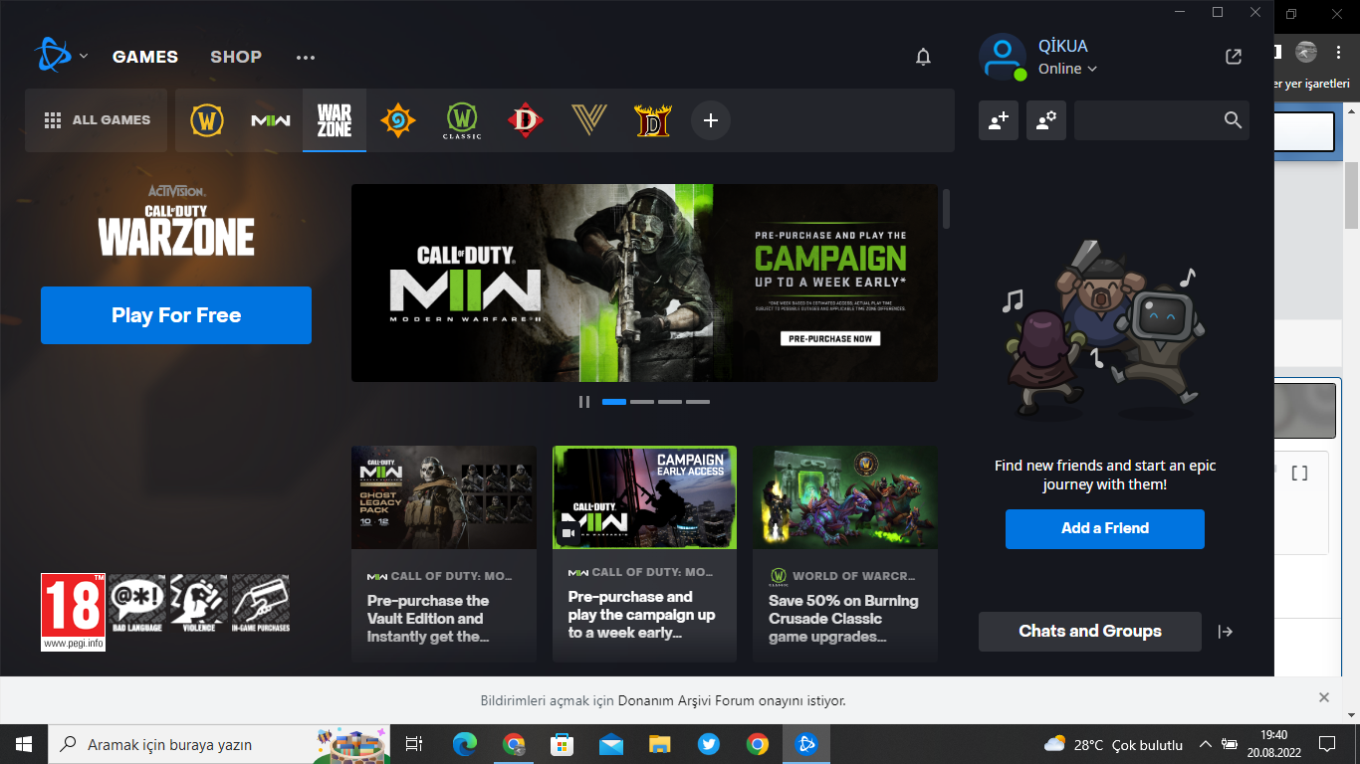Image resolution: width=1360 pixels, height=764 pixels.
Task: Open the ALL GAMES grid
Action: (97, 120)
